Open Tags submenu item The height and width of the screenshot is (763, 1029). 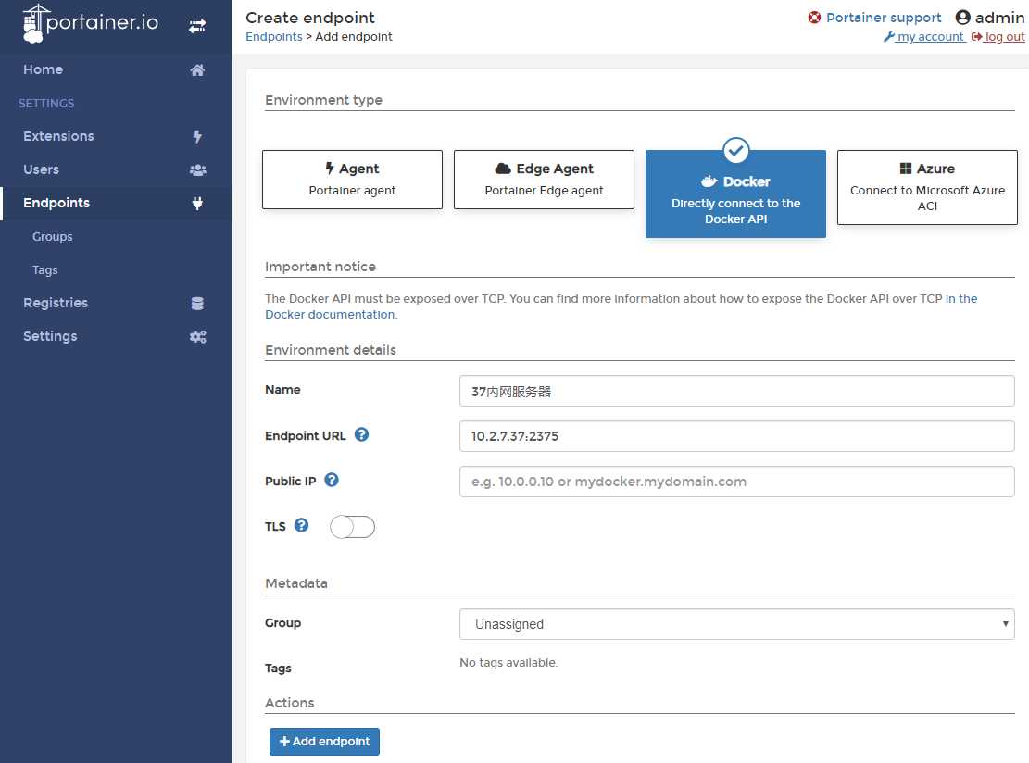coord(45,270)
